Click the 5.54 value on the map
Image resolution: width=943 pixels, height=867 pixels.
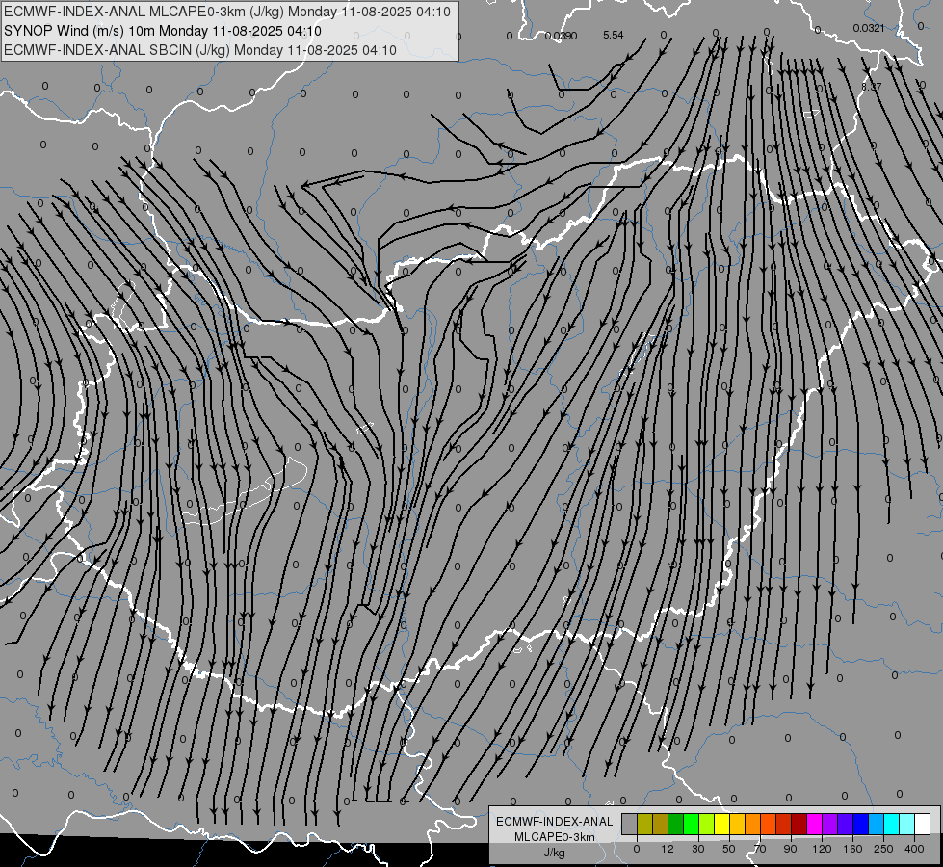(614, 35)
